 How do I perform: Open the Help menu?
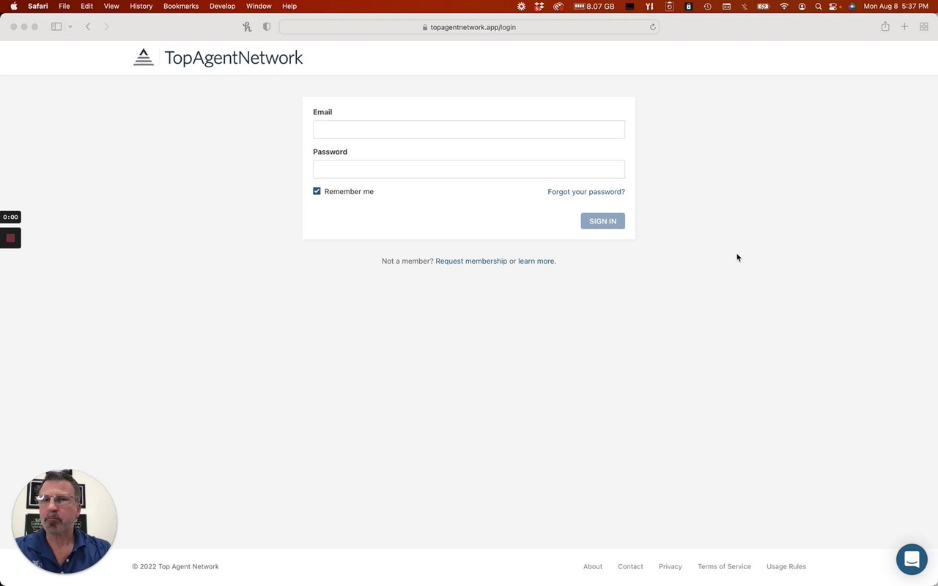pos(289,6)
